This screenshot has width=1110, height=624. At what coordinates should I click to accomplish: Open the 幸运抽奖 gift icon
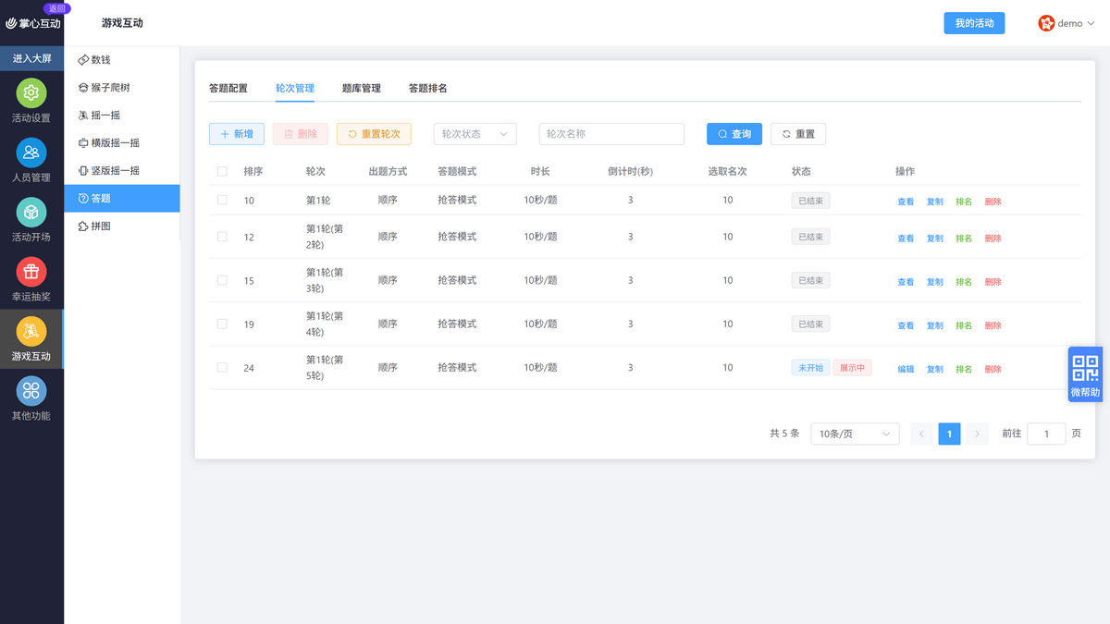pos(31,272)
